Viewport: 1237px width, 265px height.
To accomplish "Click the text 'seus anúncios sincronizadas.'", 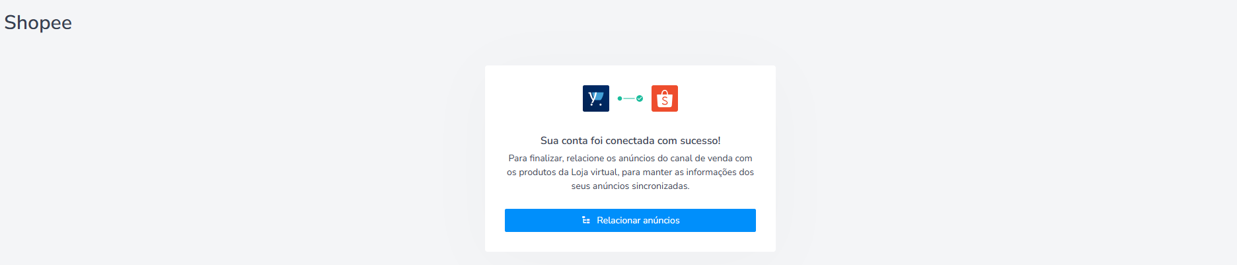I will (x=630, y=186).
